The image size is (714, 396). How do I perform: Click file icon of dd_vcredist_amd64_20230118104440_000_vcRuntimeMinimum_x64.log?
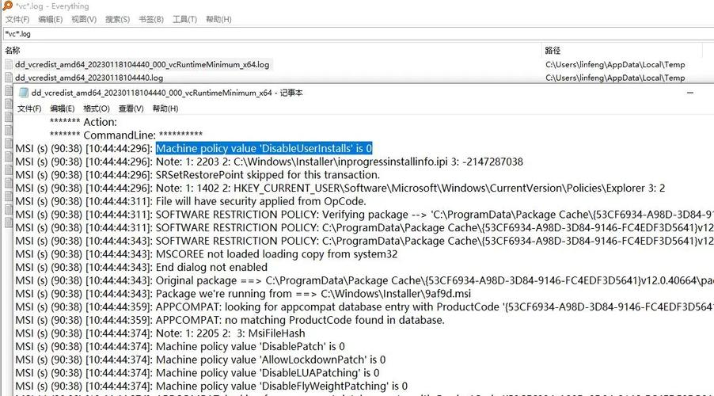(x=9, y=65)
